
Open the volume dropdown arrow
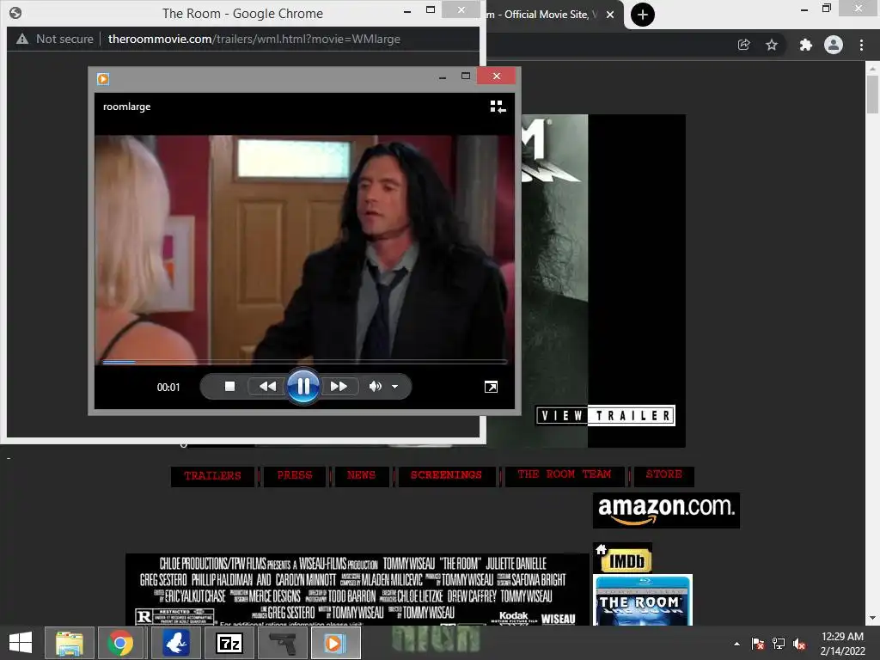[394, 387]
